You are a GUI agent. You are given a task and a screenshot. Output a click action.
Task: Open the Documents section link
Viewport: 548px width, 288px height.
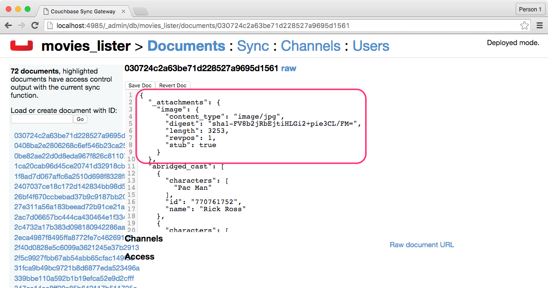186,46
